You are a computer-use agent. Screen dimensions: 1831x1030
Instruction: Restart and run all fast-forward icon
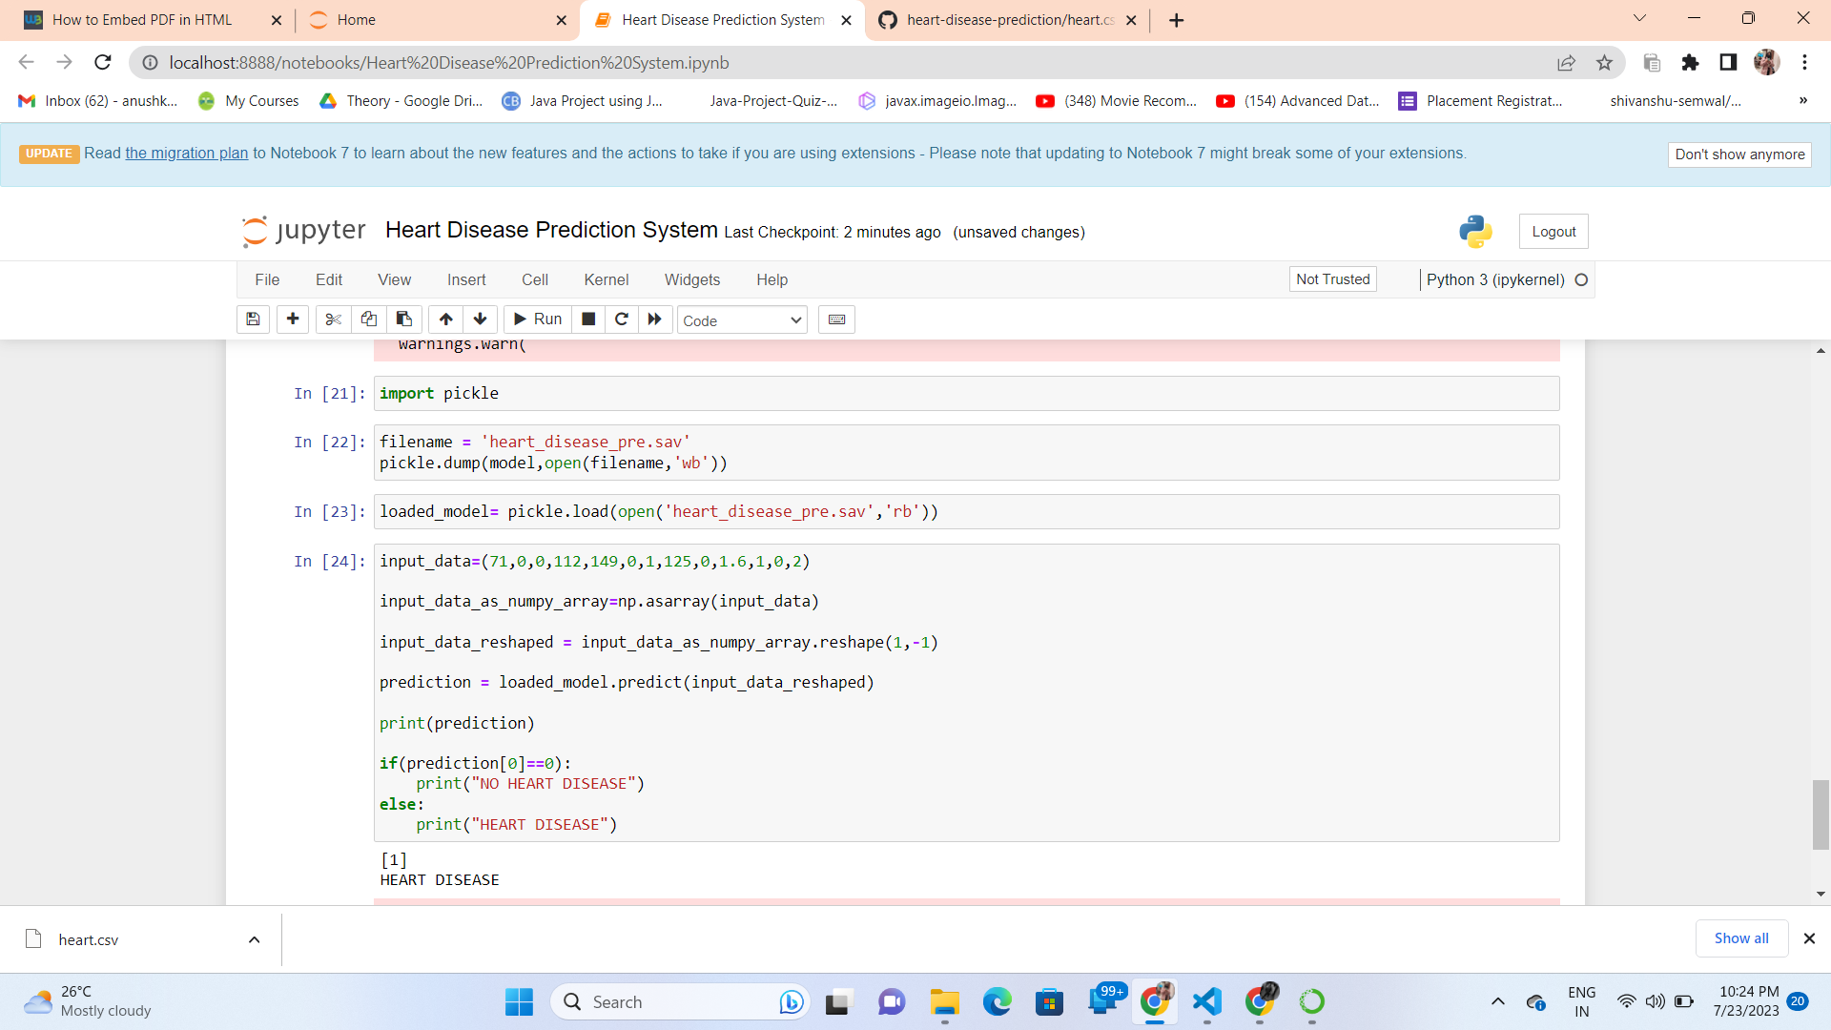[655, 319]
